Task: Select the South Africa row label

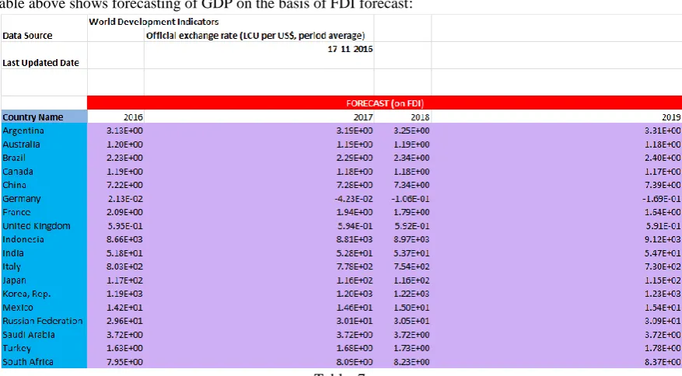Action: [x=28, y=362]
